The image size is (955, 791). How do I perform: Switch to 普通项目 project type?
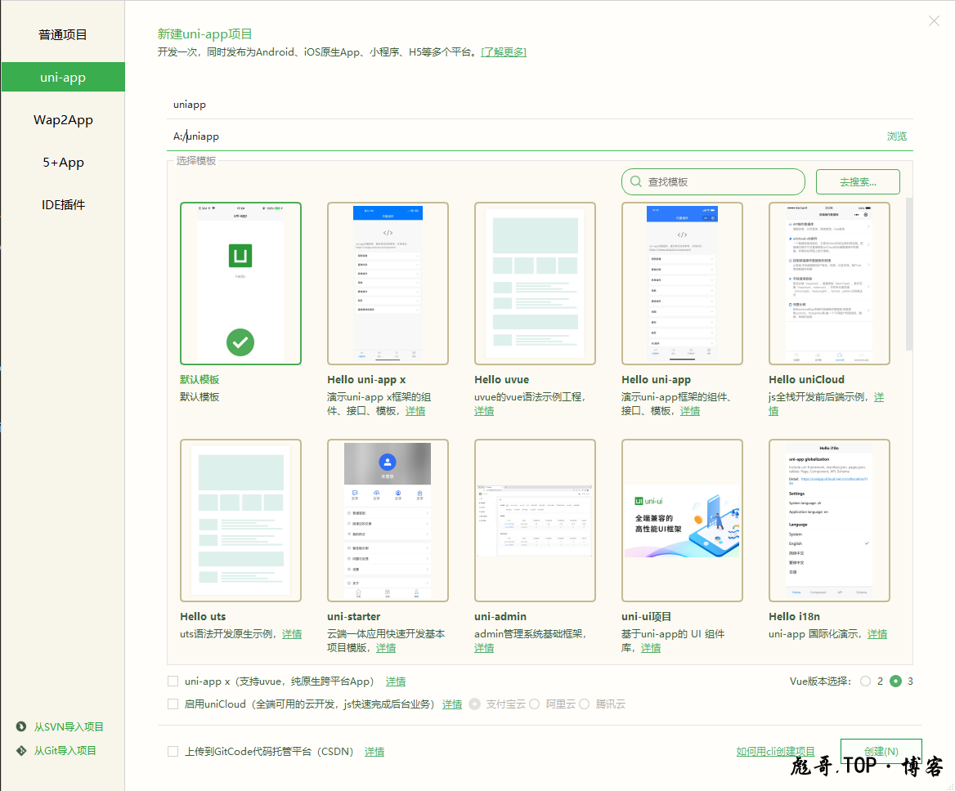point(63,34)
